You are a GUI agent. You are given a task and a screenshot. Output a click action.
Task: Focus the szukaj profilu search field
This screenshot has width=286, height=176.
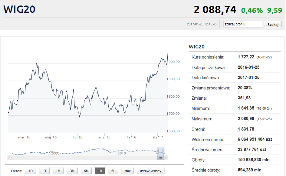243,24
